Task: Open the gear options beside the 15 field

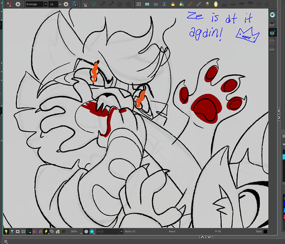Action: click(66, 4)
